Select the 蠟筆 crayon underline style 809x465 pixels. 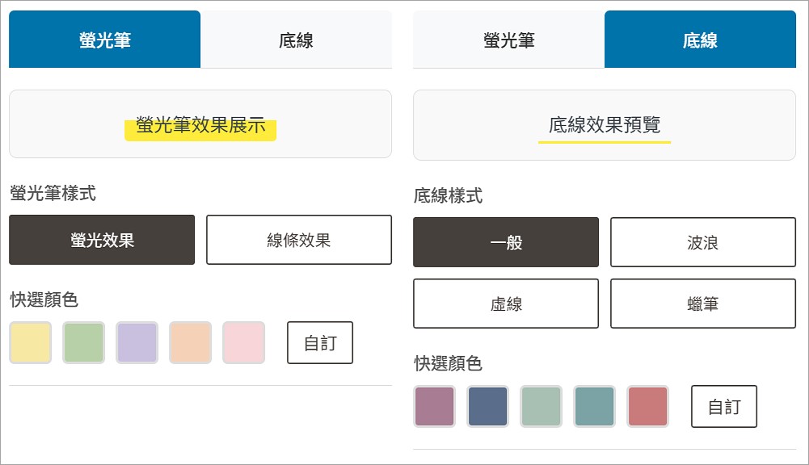[702, 304]
